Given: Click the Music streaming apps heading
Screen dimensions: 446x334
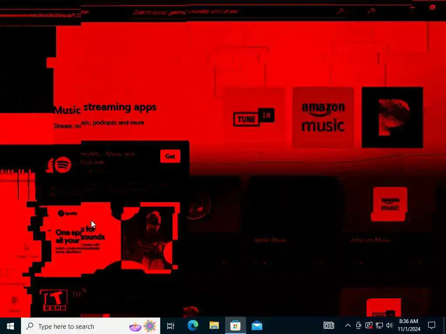Looking at the screenshot, I should [105, 108].
